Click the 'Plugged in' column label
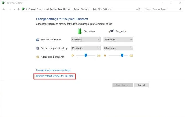Viewport: 185px width, 117px height. 121,31
